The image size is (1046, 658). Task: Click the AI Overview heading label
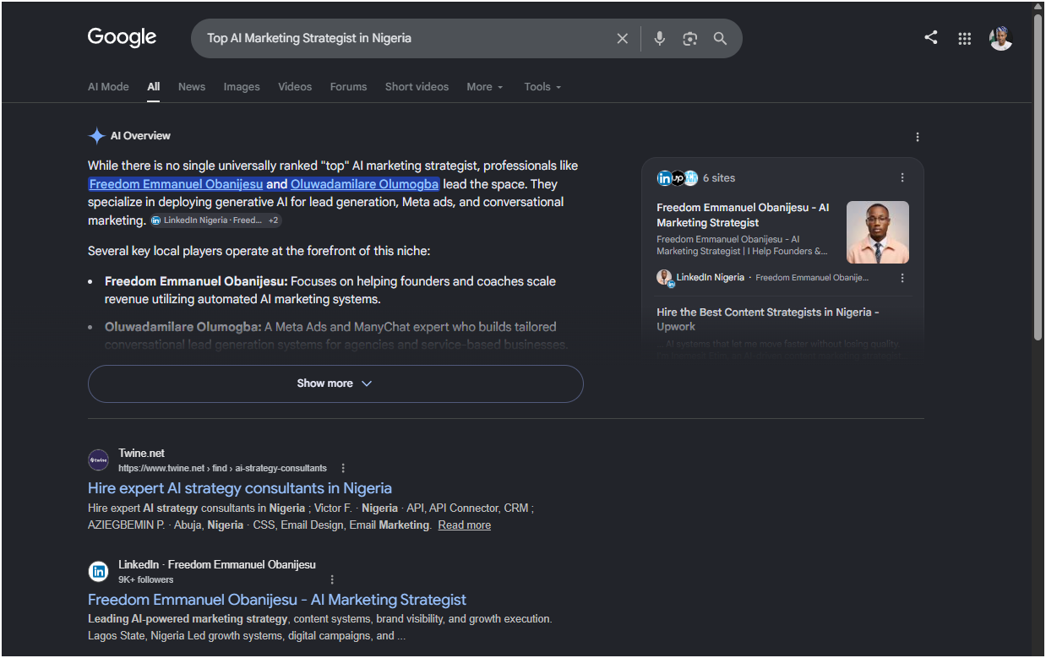tap(140, 136)
